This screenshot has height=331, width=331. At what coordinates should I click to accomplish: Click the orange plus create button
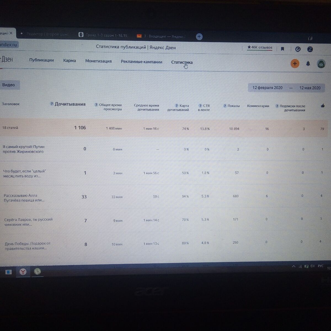[295, 63]
